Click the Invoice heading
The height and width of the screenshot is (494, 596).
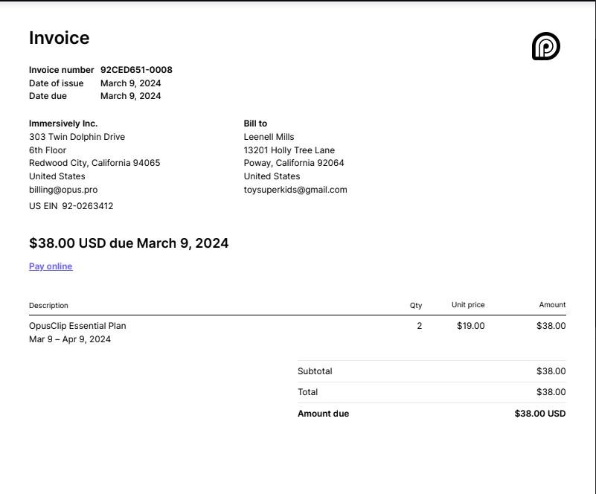[59, 38]
